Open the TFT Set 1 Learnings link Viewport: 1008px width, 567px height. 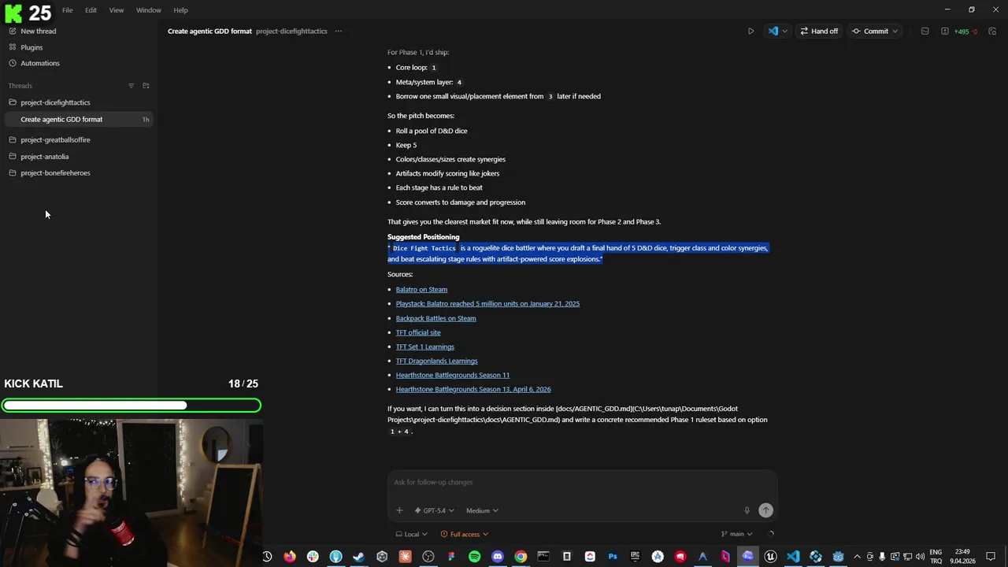(x=425, y=346)
